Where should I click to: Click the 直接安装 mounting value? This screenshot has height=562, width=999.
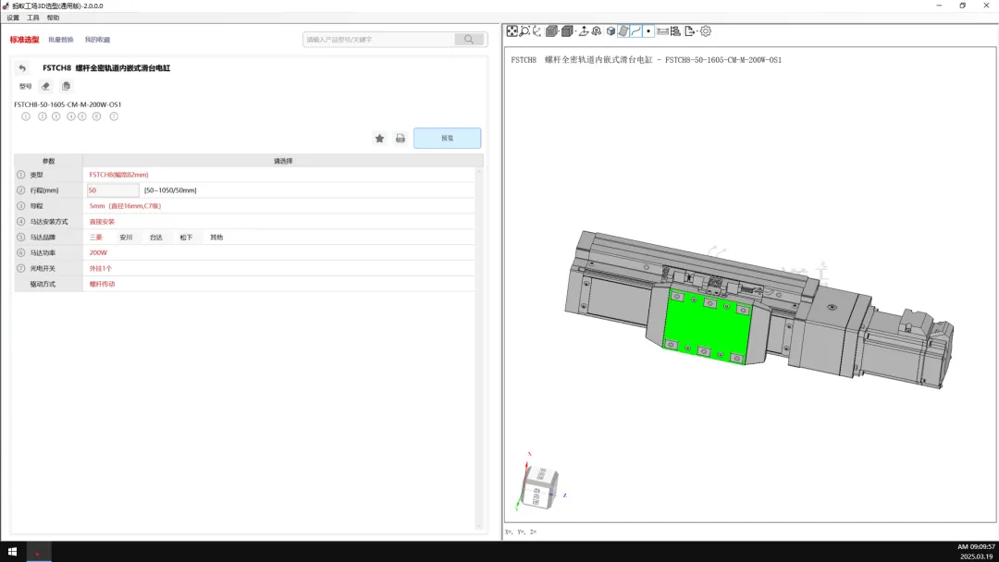point(102,222)
